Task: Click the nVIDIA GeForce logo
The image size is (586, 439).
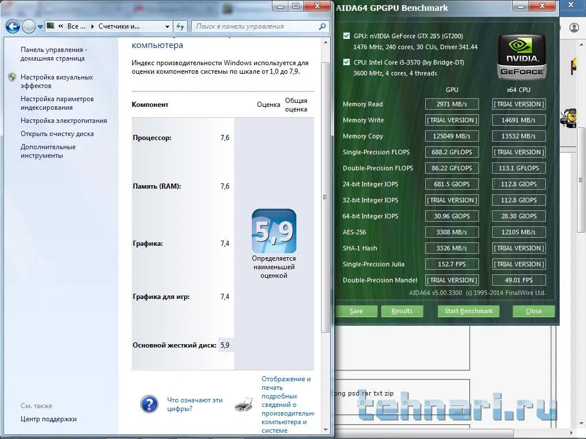Action: point(522,57)
